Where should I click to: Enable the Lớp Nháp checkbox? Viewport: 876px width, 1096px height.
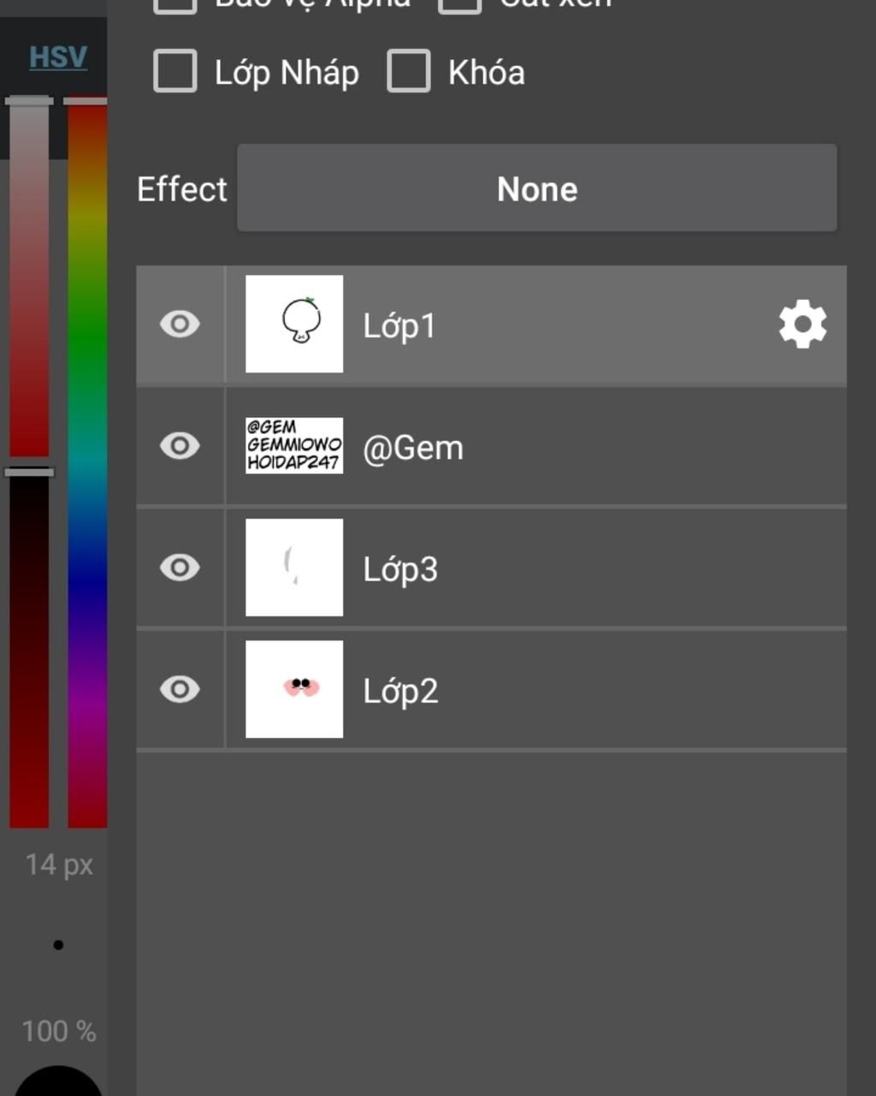click(x=175, y=71)
